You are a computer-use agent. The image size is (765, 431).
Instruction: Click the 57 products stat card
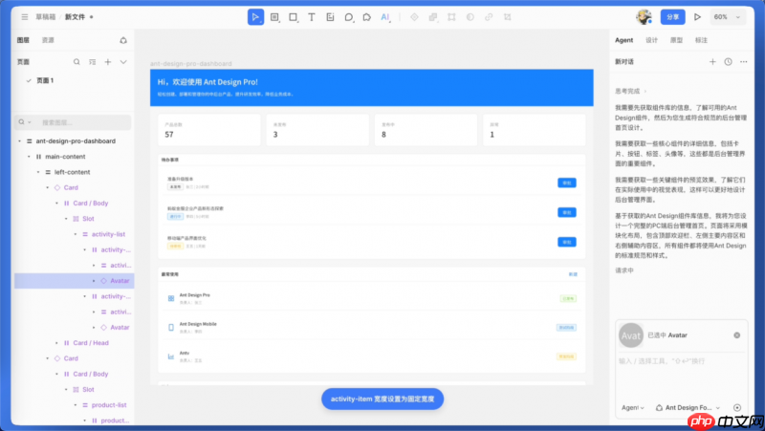(x=209, y=130)
